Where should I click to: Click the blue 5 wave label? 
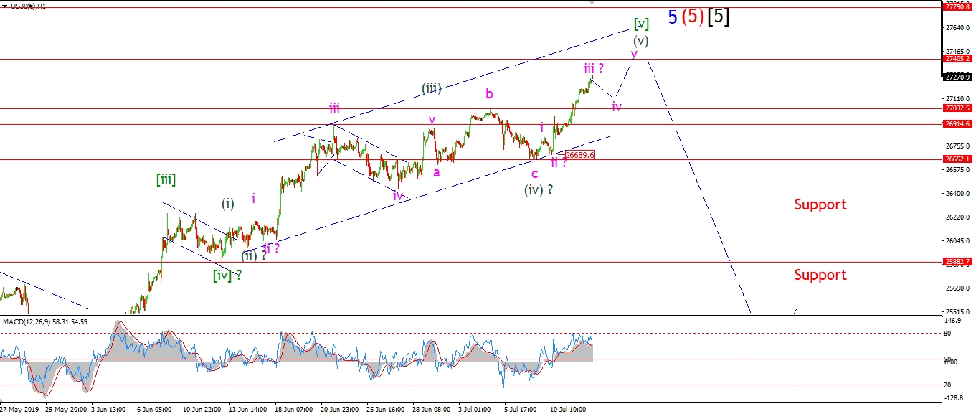pyautogui.click(x=672, y=18)
